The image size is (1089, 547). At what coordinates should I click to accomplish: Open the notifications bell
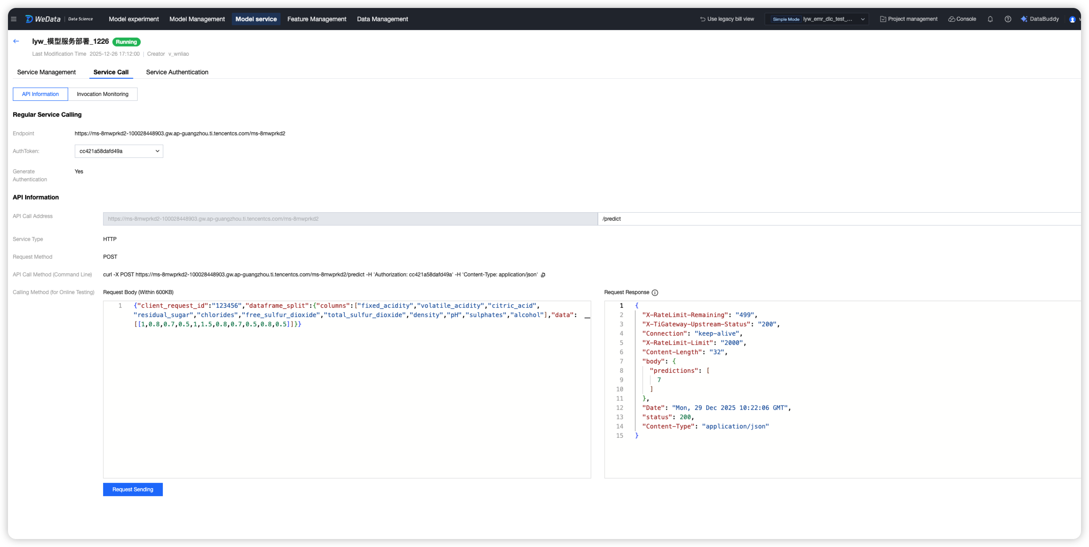tap(990, 19)
